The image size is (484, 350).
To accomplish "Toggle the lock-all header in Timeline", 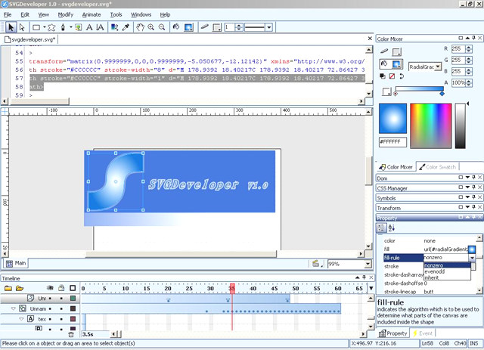I will coord(61,288).
